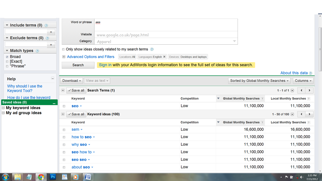Open Local Monthly Searches help in Keyword ideas

click(x=309, y=123)
